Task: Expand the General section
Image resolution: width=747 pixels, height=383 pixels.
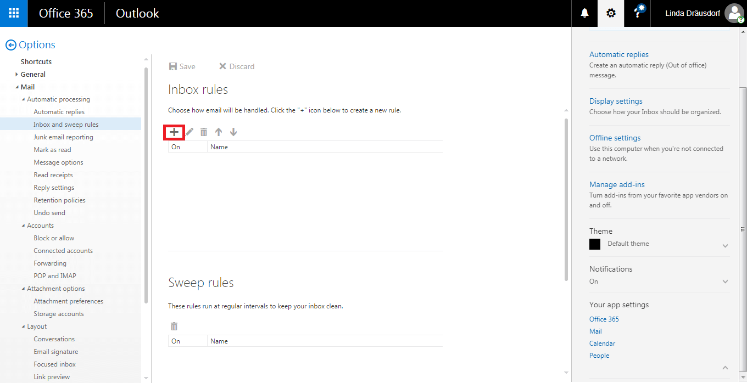Action: tap(16, 74)
